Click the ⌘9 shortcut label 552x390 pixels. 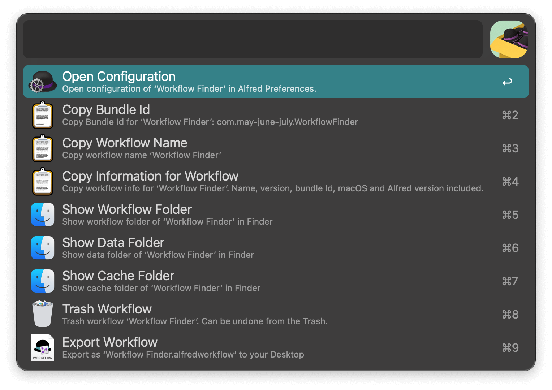510,348
